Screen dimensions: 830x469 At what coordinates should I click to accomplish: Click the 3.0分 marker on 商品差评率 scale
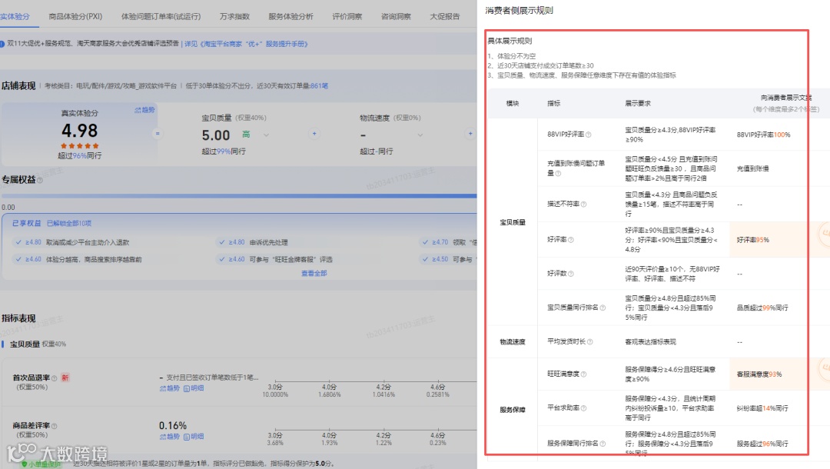click(274, 435)
